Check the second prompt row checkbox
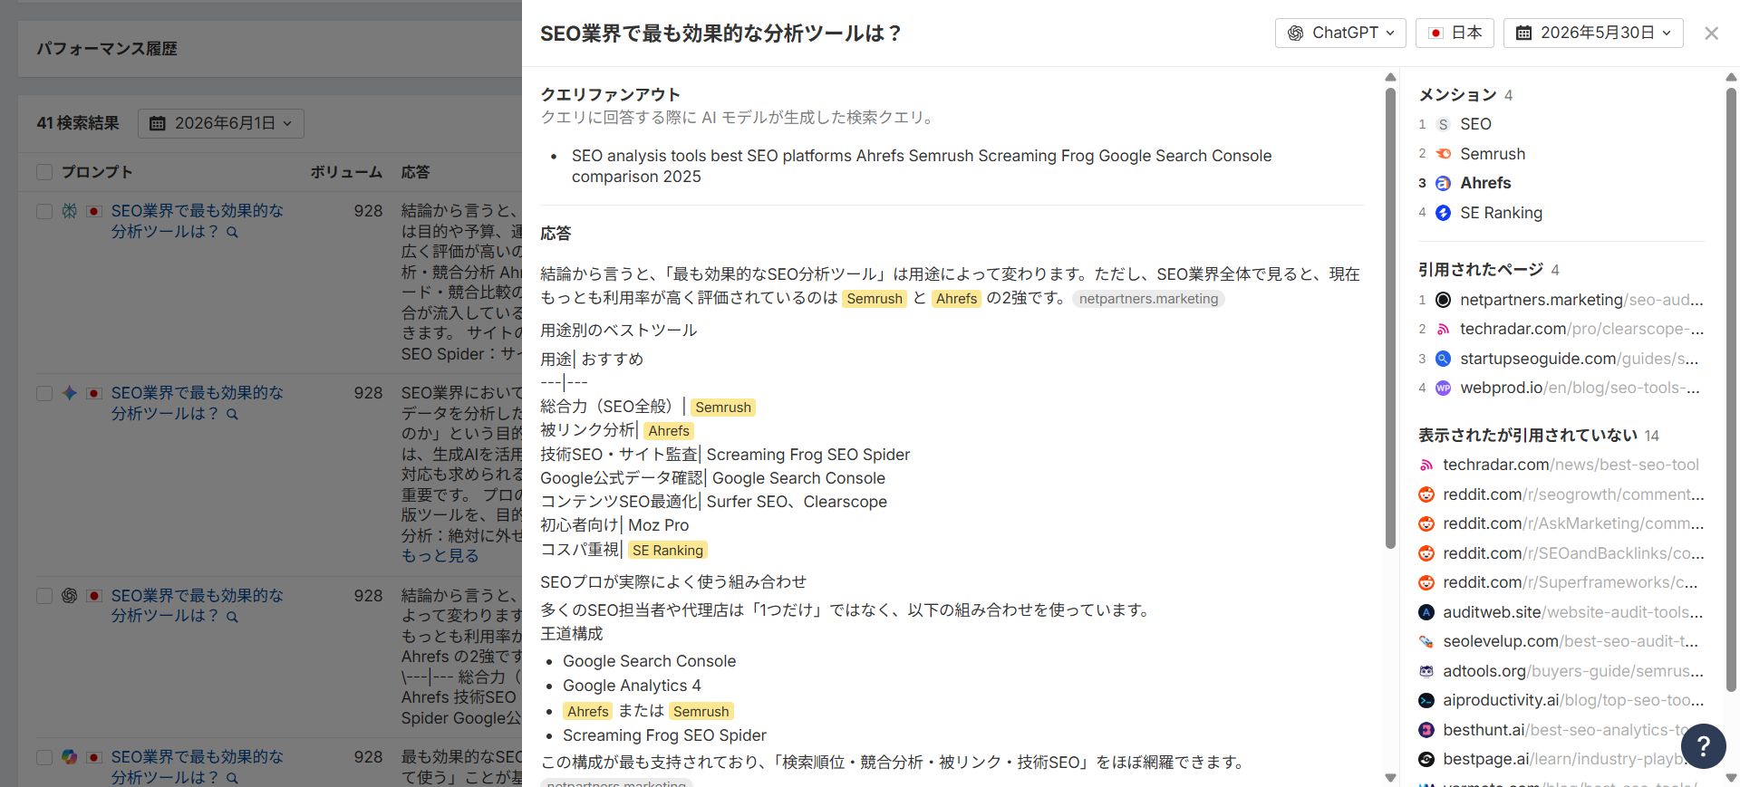Viewport: 1740px width, 787px height. click(x=44, y=393)
